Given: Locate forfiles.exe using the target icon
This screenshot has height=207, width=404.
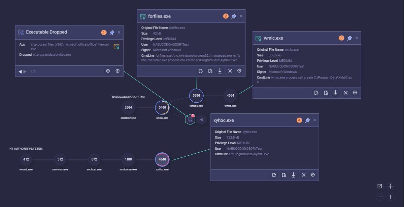Looking at the screenshot, I should point(239,71).
